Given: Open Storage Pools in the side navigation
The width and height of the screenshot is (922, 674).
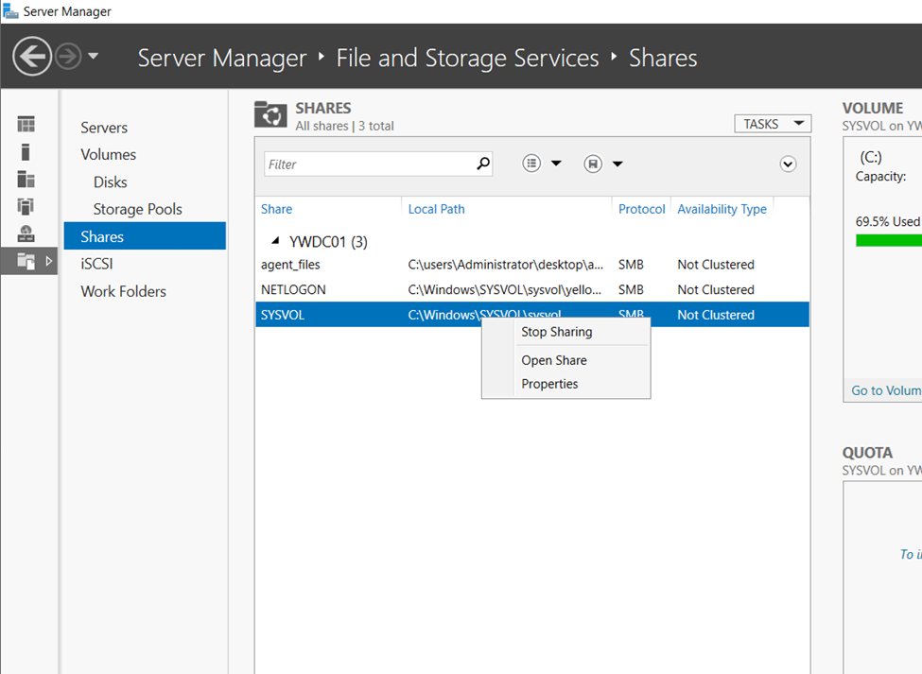Looking at the screenshot, I should (138, 209).
